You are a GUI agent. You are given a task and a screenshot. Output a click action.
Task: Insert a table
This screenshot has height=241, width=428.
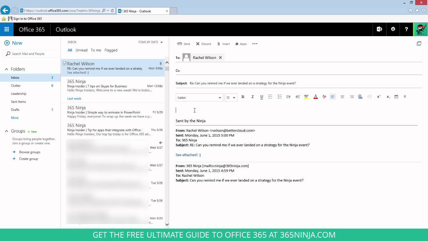tap(396, 97)
